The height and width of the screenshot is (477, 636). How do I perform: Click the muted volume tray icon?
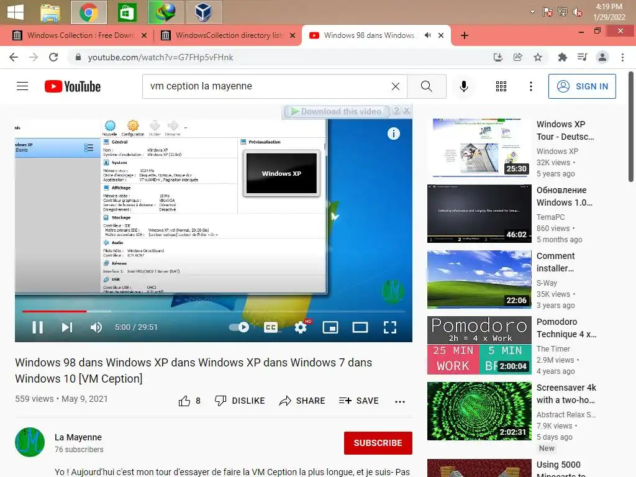pos(578,12)
